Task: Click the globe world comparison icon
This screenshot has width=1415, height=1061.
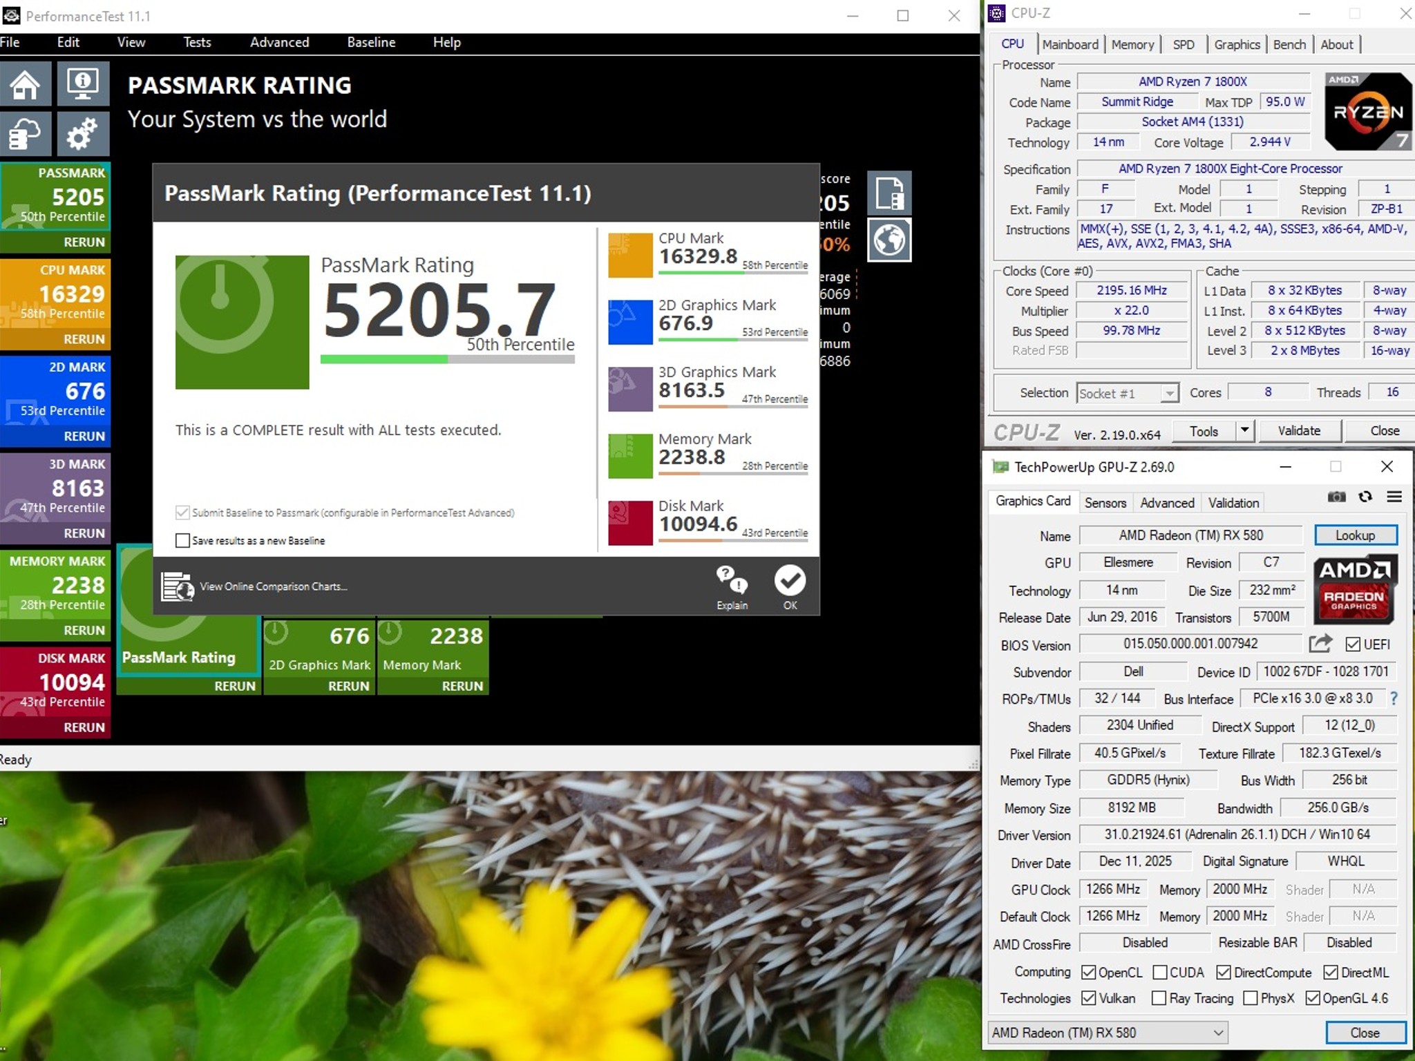Action: click(889, 240)
